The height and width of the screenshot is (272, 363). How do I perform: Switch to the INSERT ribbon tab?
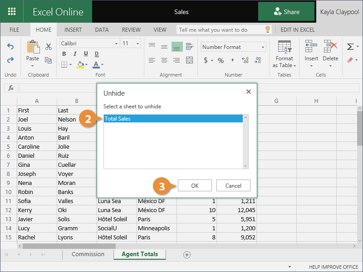[73, 30]
